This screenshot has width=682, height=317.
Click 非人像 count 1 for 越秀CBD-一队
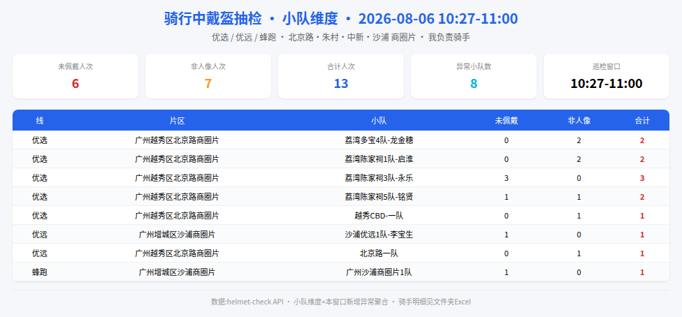pos(579,216)
